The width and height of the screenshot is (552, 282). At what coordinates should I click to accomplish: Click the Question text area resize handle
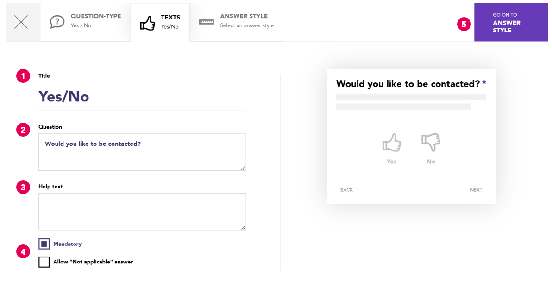pyautogui.click(x=243, y=168)
